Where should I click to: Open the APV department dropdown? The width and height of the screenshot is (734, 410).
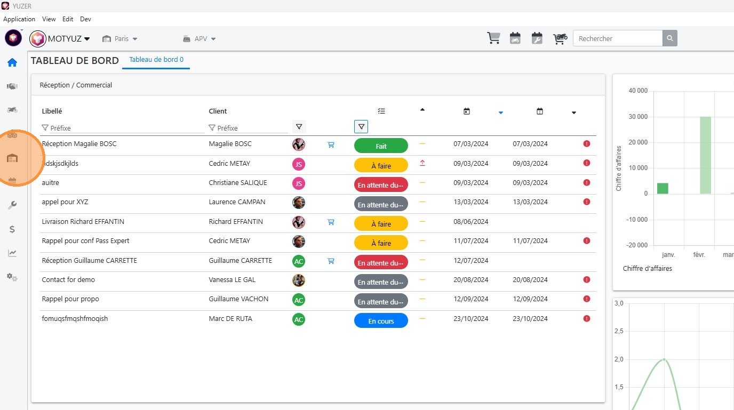tap(200, 39)
